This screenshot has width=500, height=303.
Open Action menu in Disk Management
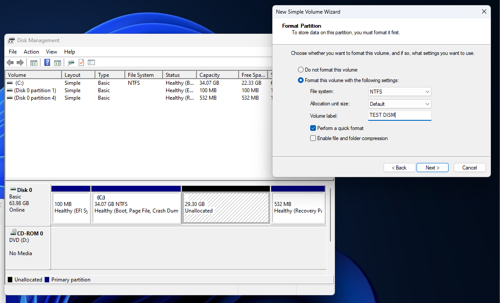[31, 52]
